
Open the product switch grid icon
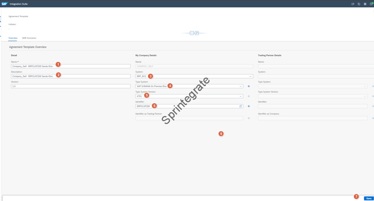pyautogui.click(x=365, y=4)
